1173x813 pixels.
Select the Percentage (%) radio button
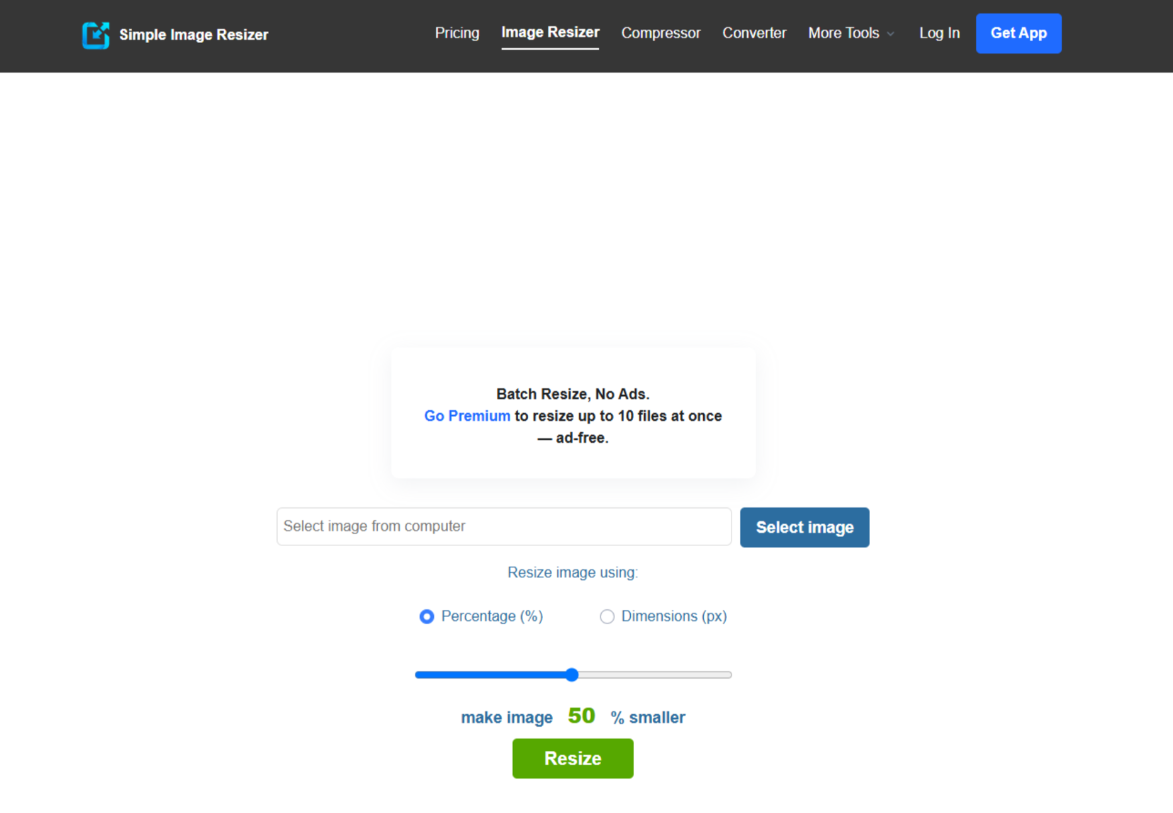pos(426,616)
